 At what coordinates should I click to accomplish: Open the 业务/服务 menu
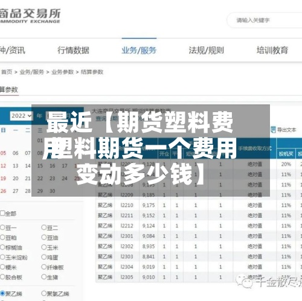point(139,50)
